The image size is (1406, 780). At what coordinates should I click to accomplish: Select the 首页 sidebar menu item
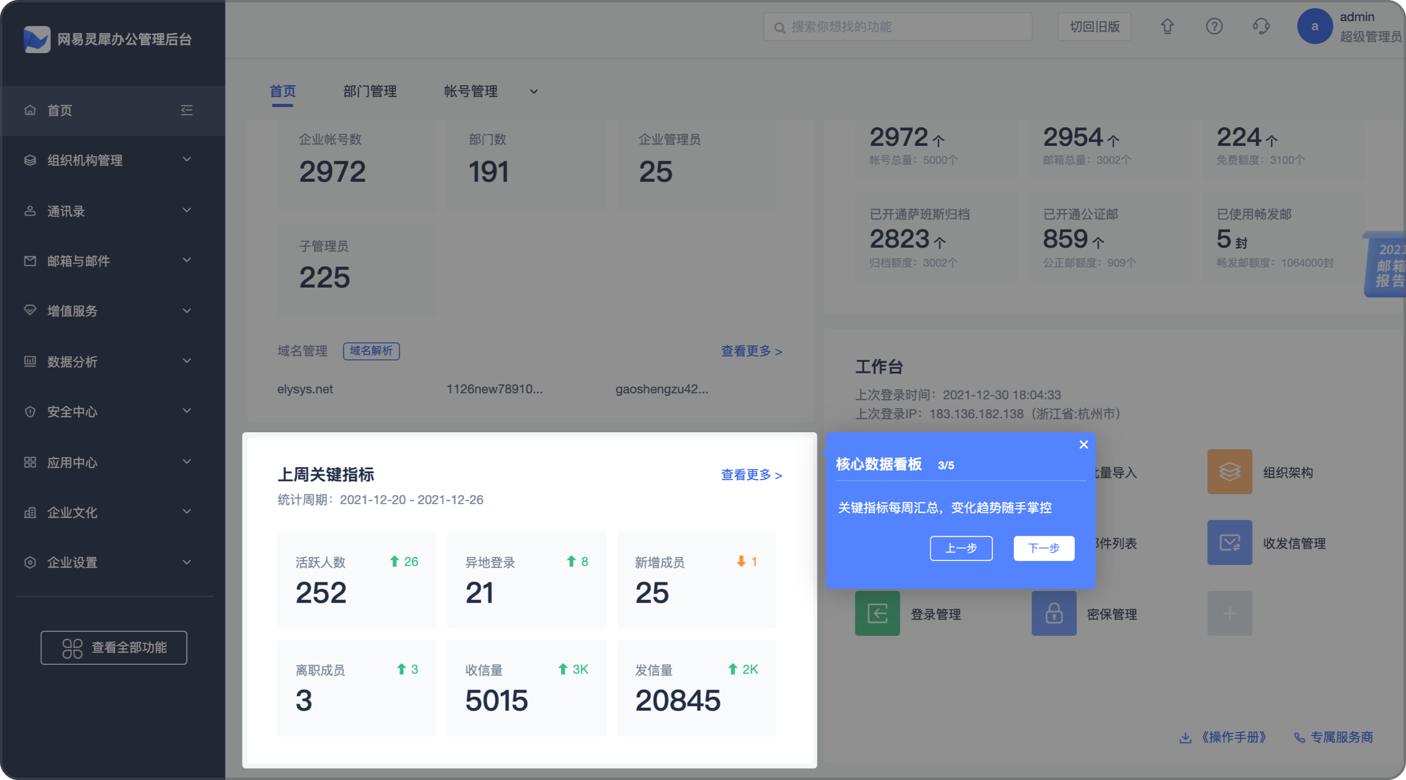coord(60,110)
